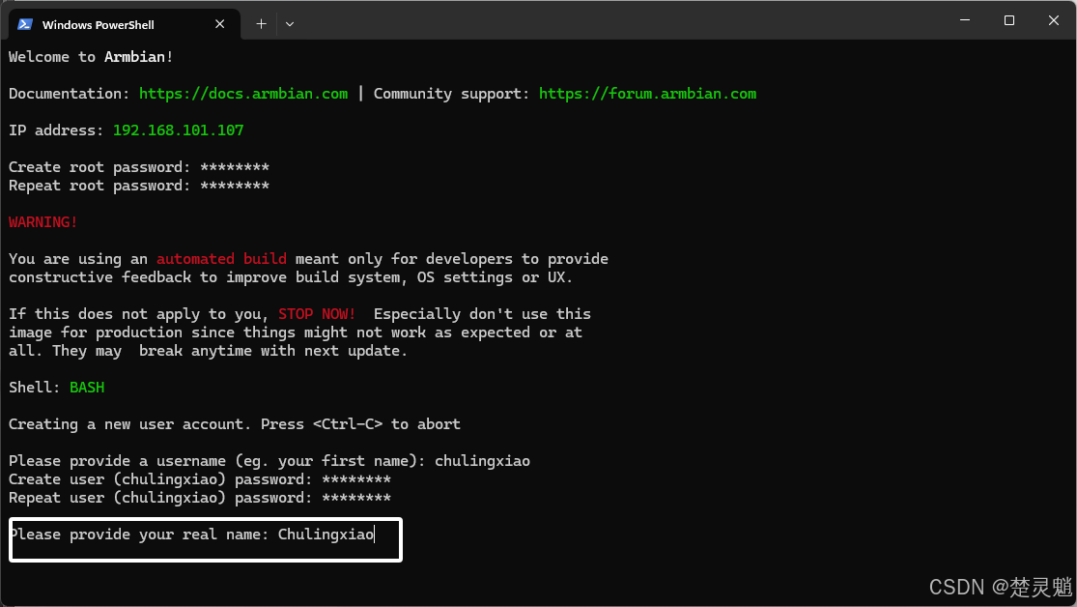Click the 'Documentation:' label

click(x=69, y=94)
